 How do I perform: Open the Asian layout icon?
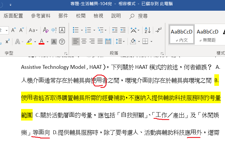click(134, 30)
